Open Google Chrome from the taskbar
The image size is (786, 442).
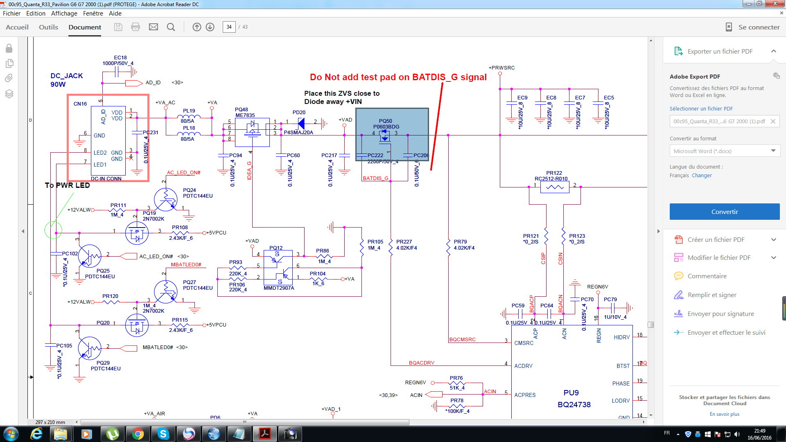138,434
